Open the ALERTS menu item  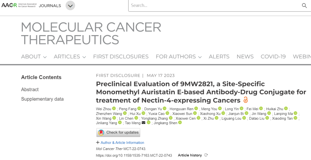[219, 57]
